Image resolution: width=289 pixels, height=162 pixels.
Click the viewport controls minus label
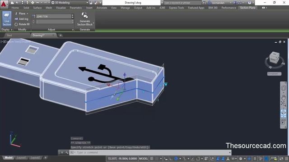[2, 42]
